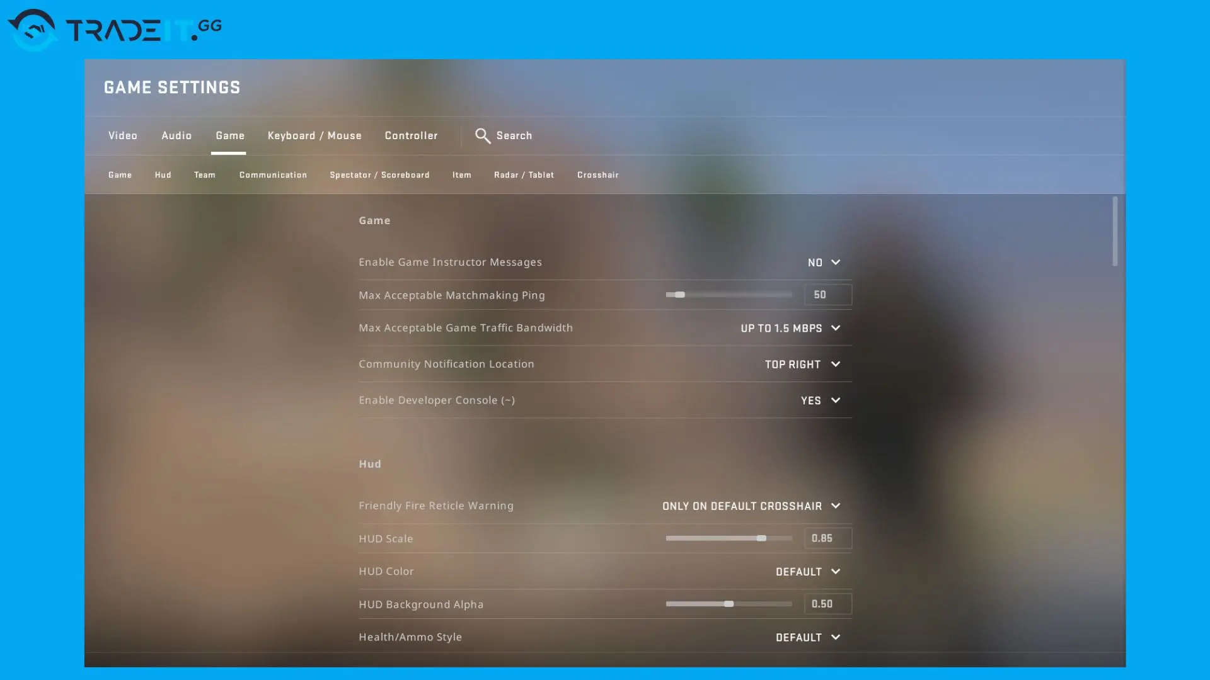
Task: Jump to the Hud subsection link
Action: (x=163, y=175)
